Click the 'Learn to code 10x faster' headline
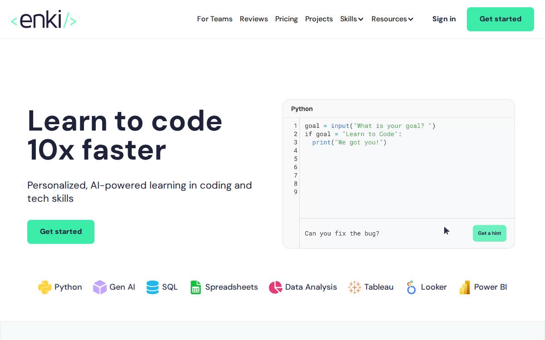This screenshot has height=340, width=545. pos(125,135)
